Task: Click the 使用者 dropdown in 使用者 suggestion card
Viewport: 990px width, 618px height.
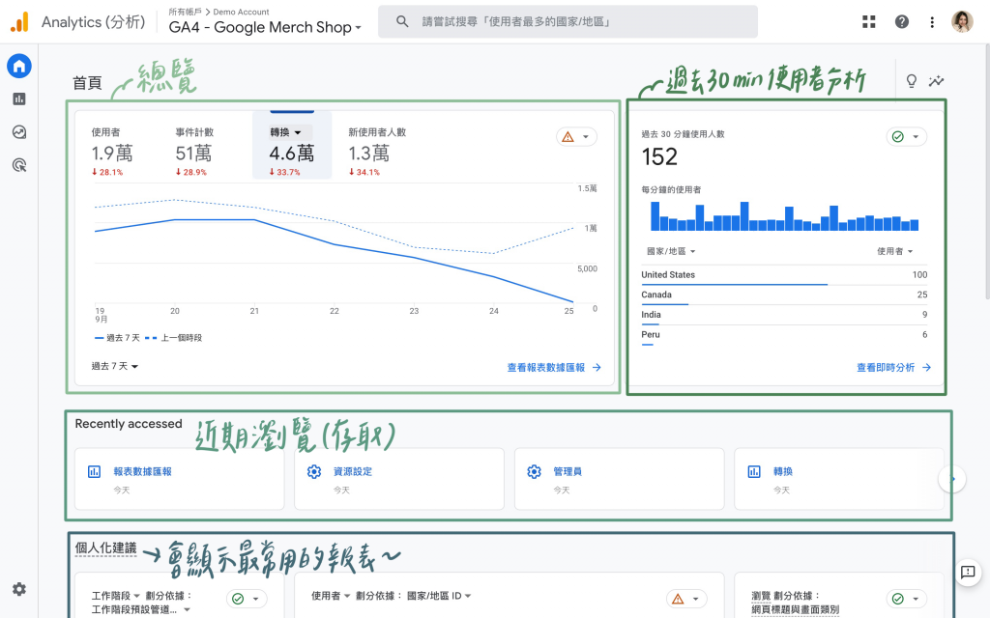Action: point(331,595)
